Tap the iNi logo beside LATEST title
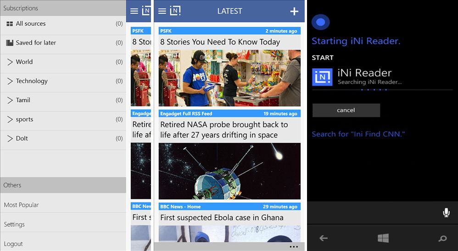This screenshot has width=458, height=251. pos(175,11)
